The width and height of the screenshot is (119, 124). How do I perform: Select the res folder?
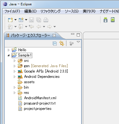point(26,93)
